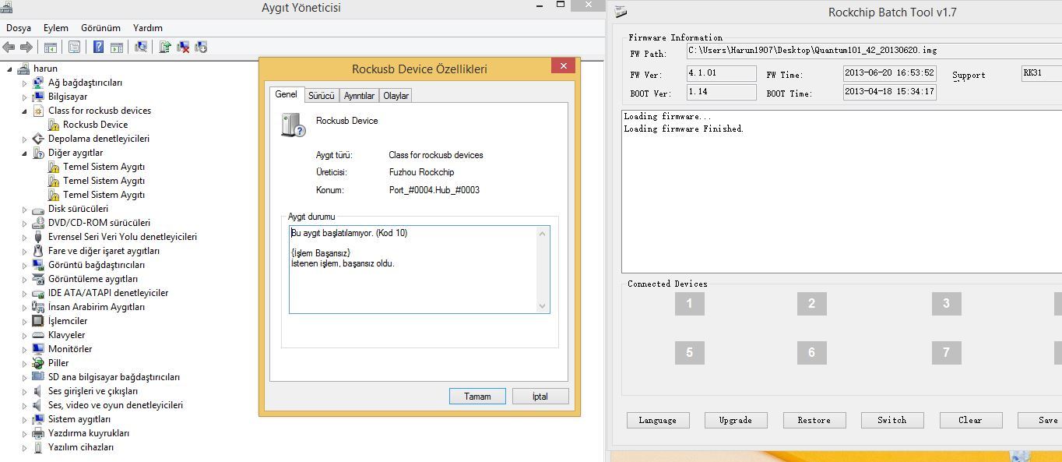Click the Uninstall device red X icon

183,48
